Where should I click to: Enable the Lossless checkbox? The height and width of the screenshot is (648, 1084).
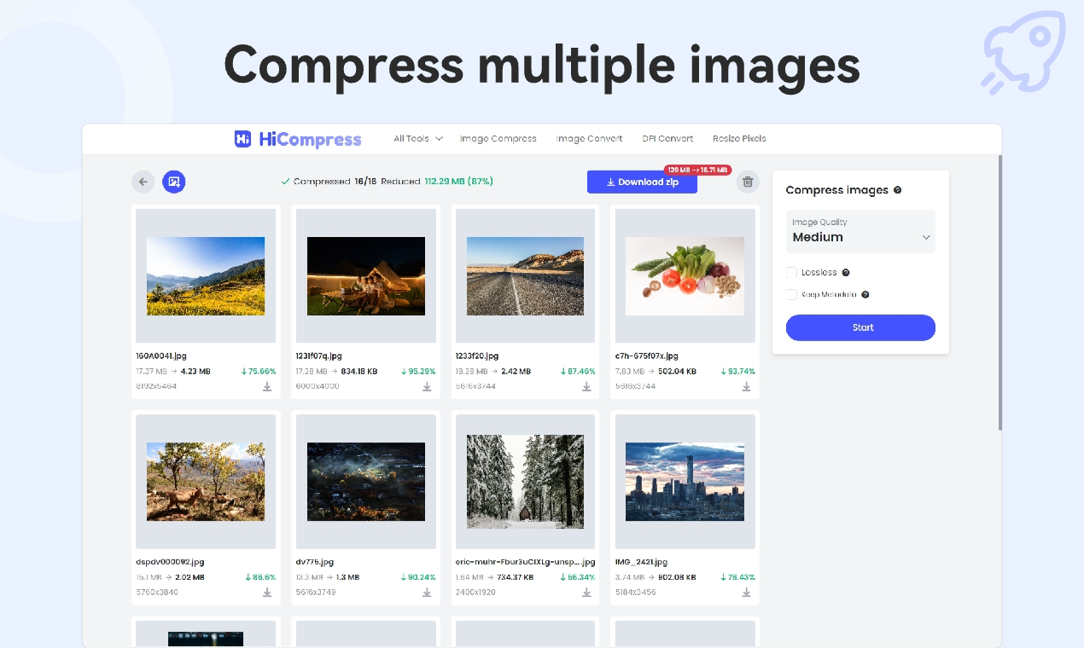coord(790,272)
